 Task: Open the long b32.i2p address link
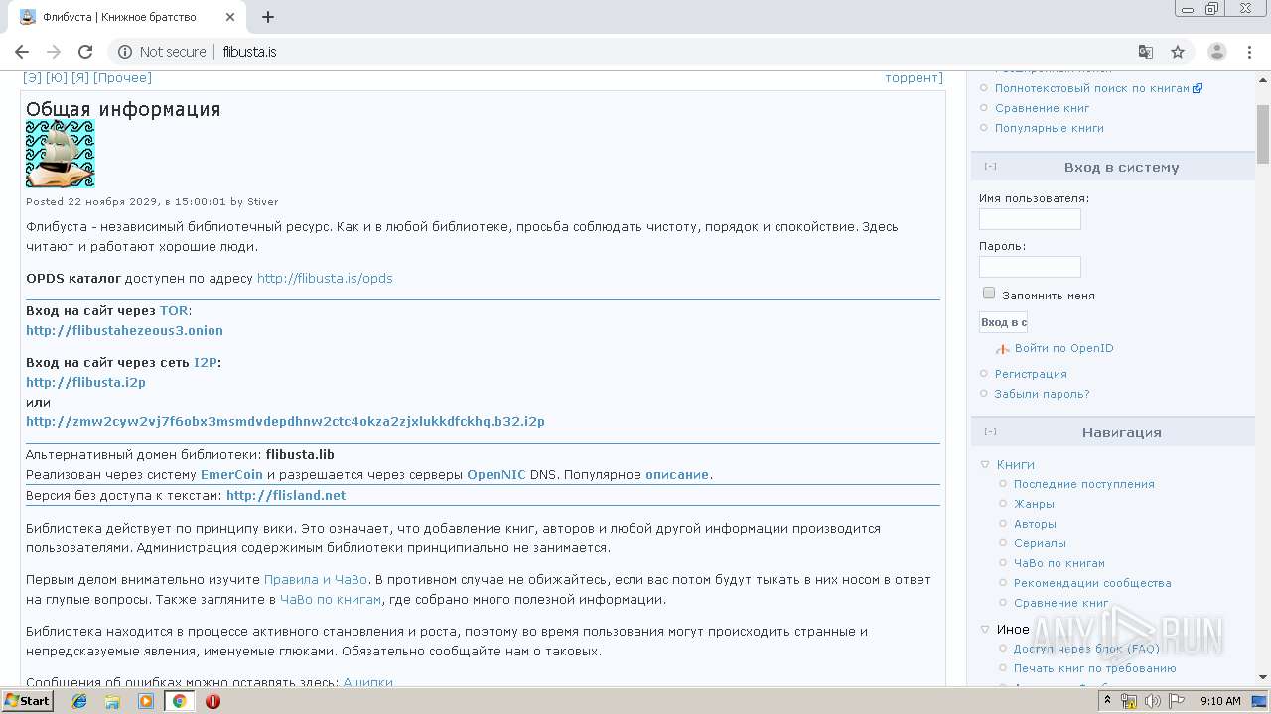[285, 421]
